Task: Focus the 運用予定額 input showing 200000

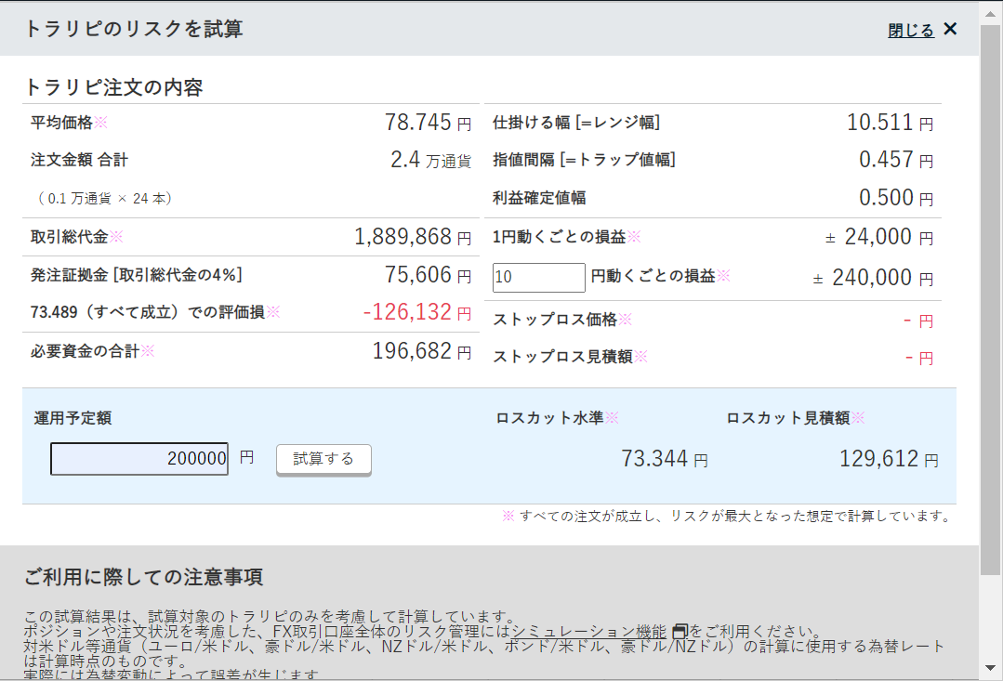Action: 139,458
